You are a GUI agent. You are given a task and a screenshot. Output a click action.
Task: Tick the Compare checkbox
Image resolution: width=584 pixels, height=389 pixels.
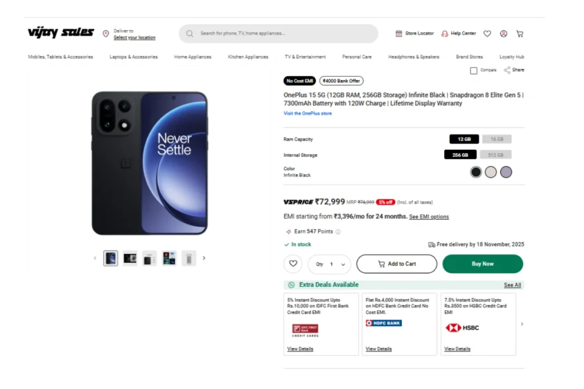click(x=473, y=71)
